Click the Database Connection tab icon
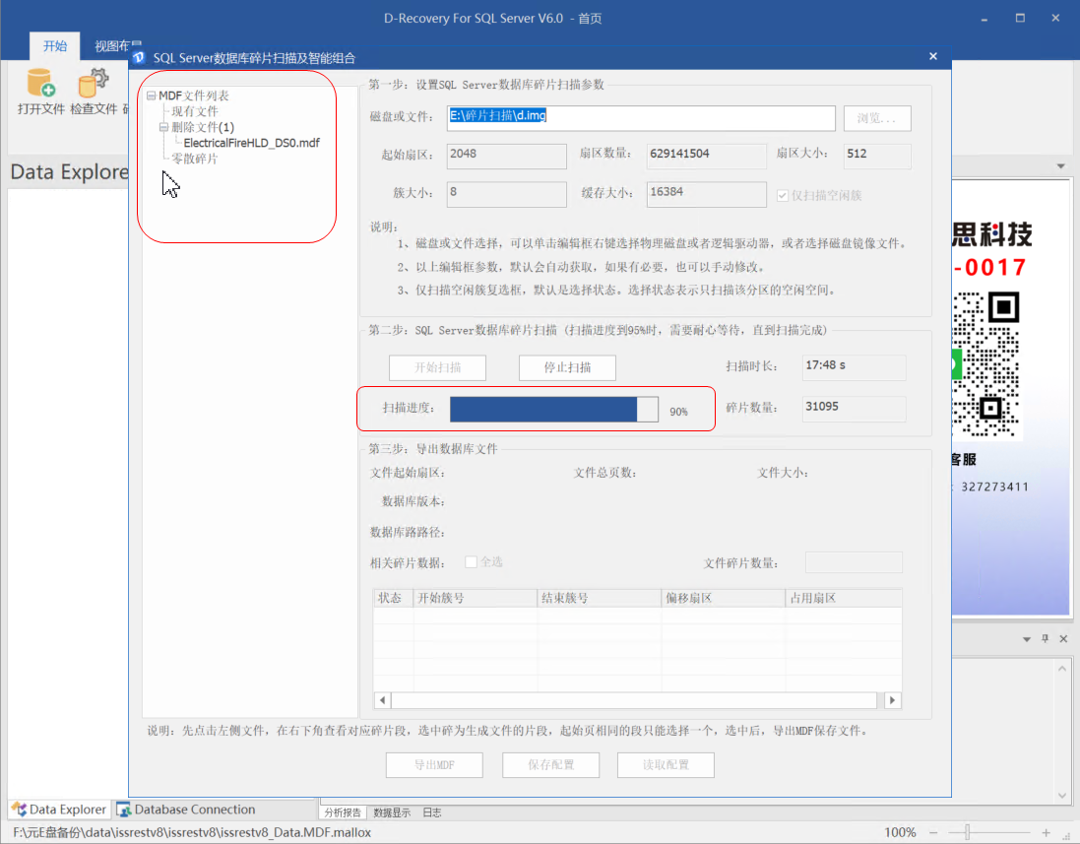The width and height of the screenshot is (1080, 844). 124,809
